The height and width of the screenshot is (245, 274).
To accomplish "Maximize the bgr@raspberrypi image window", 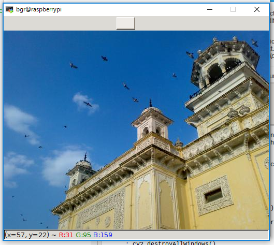I will (233, 9).
